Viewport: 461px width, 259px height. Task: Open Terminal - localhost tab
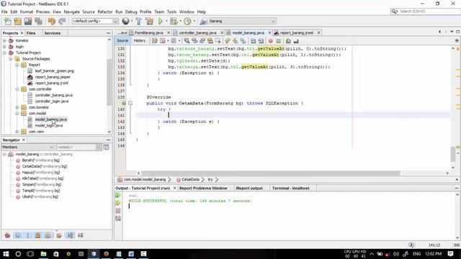coord(290,188)
